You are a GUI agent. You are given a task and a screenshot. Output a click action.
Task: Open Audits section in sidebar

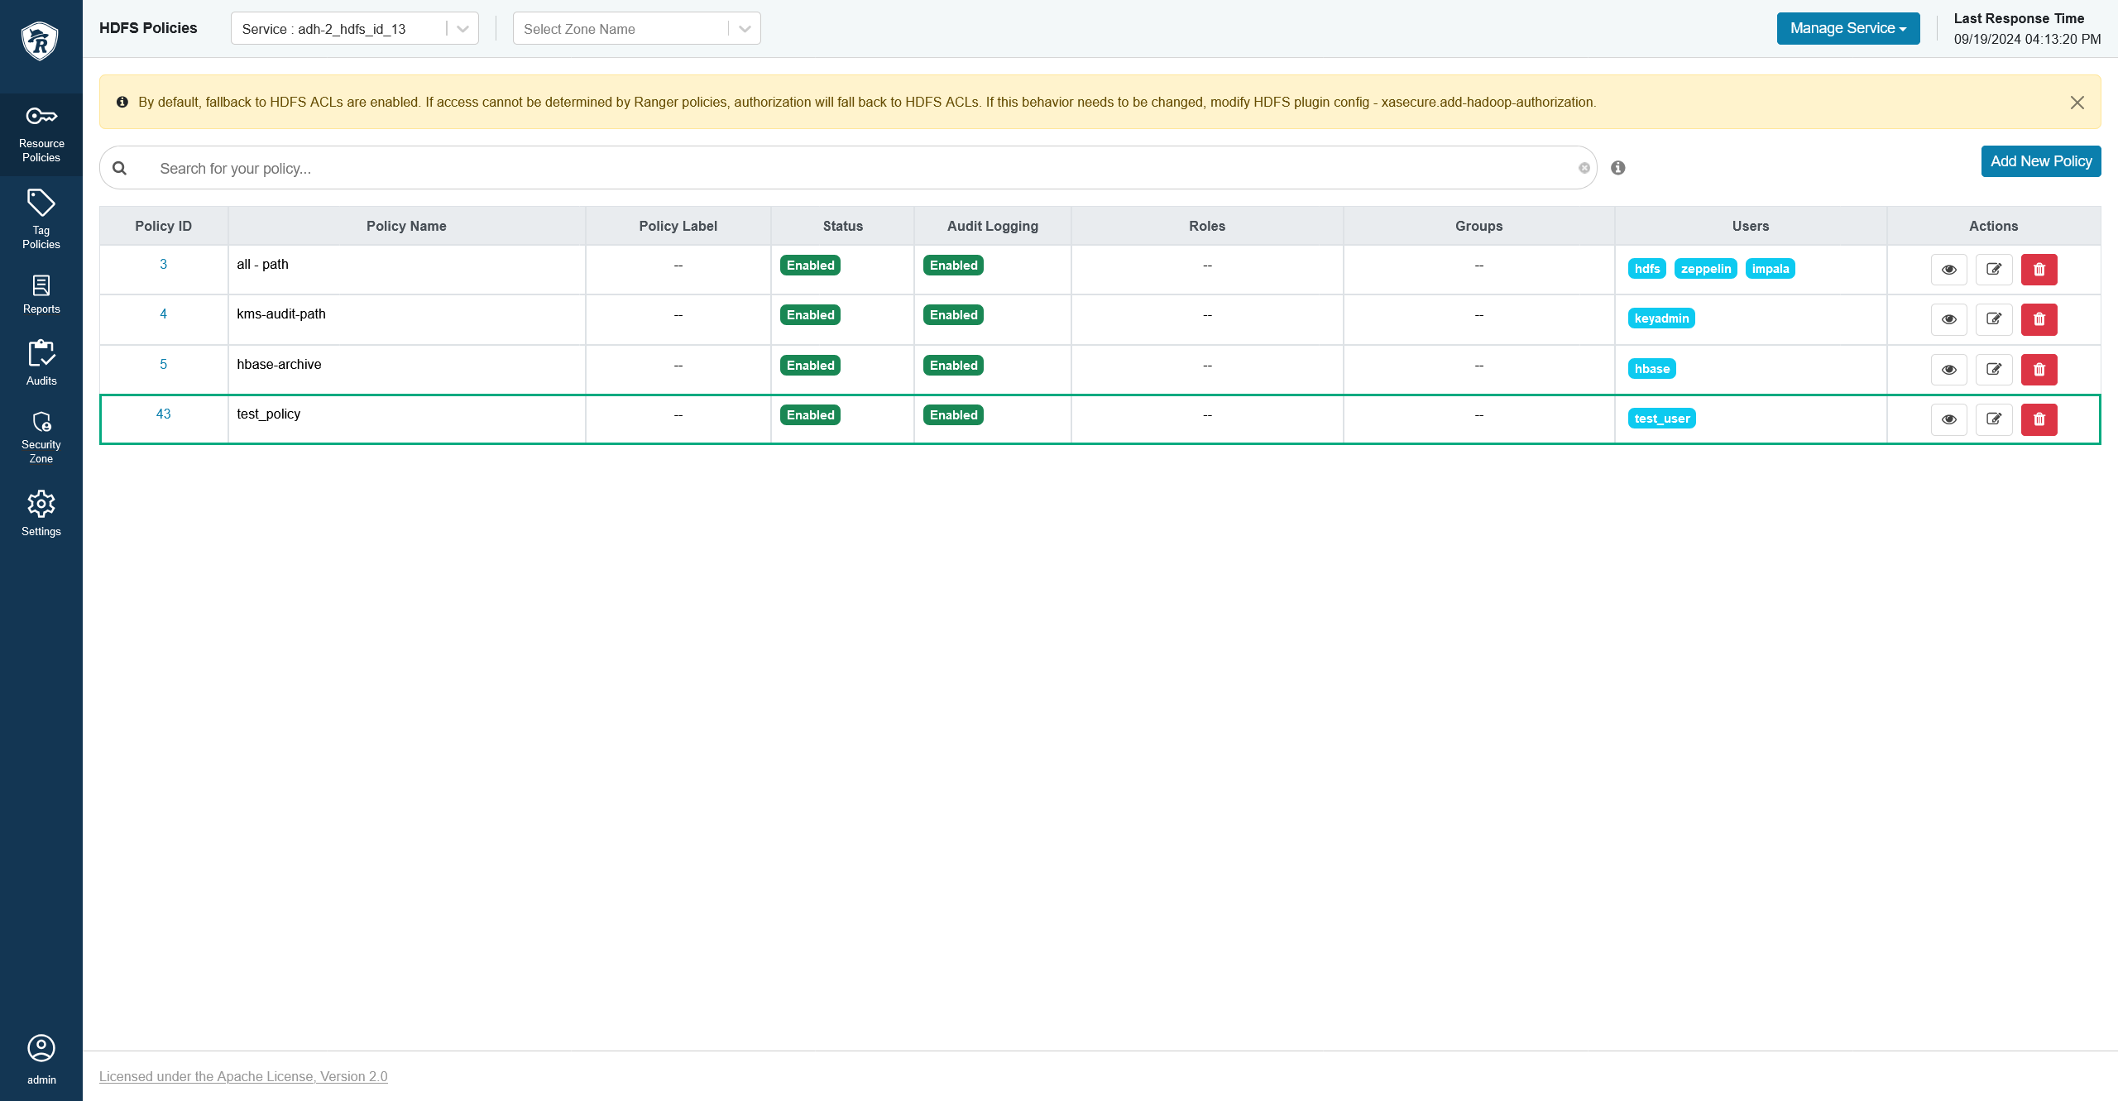coord(41,363)
